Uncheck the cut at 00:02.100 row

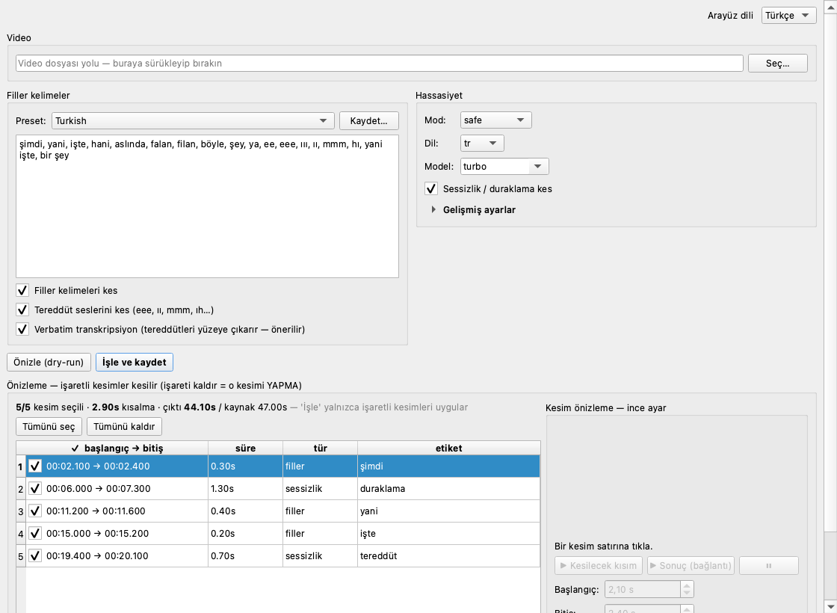35,466
